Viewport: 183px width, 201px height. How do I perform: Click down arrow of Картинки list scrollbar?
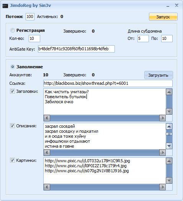(169, 181)
